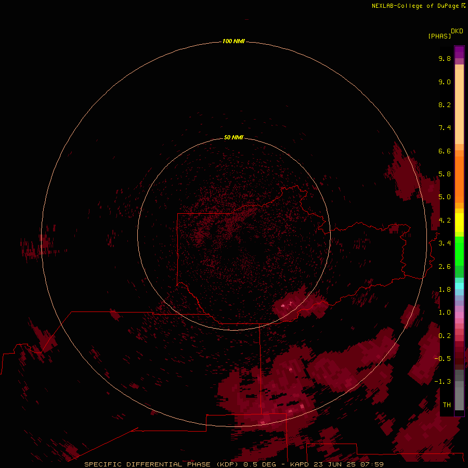Click the 9.0 scale value
The height and width of the screenshot is (468, 468).
click(445, 82)
